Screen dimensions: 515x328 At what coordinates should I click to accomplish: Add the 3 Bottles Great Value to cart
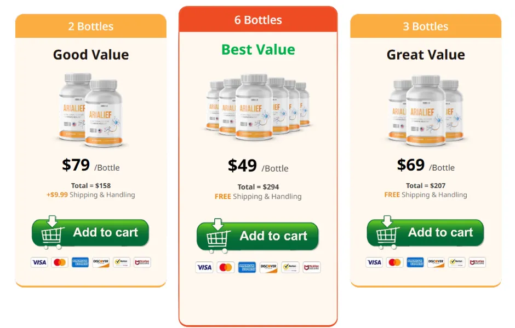(425, 232)
